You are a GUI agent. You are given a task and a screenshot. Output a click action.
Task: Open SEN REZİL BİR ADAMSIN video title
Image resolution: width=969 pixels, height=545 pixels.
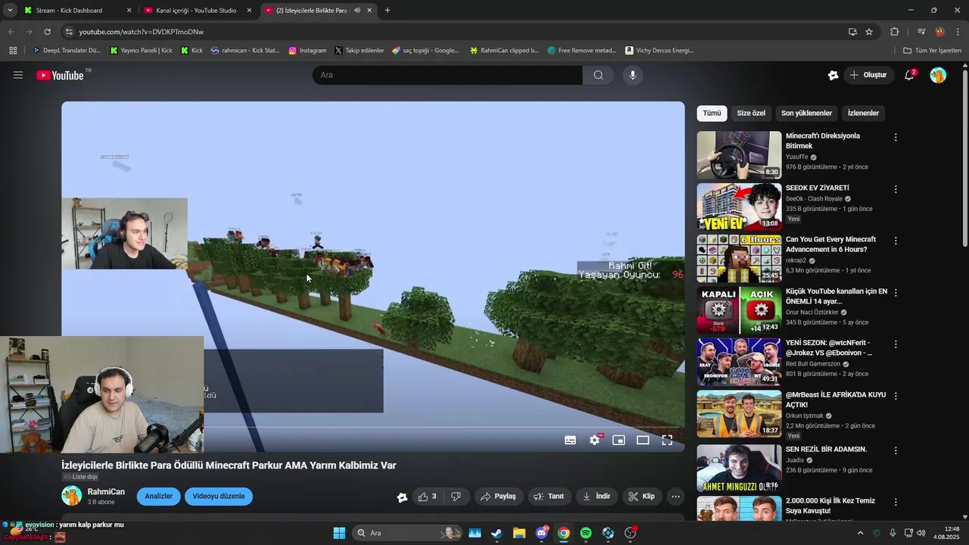click(x=826, y=450)
